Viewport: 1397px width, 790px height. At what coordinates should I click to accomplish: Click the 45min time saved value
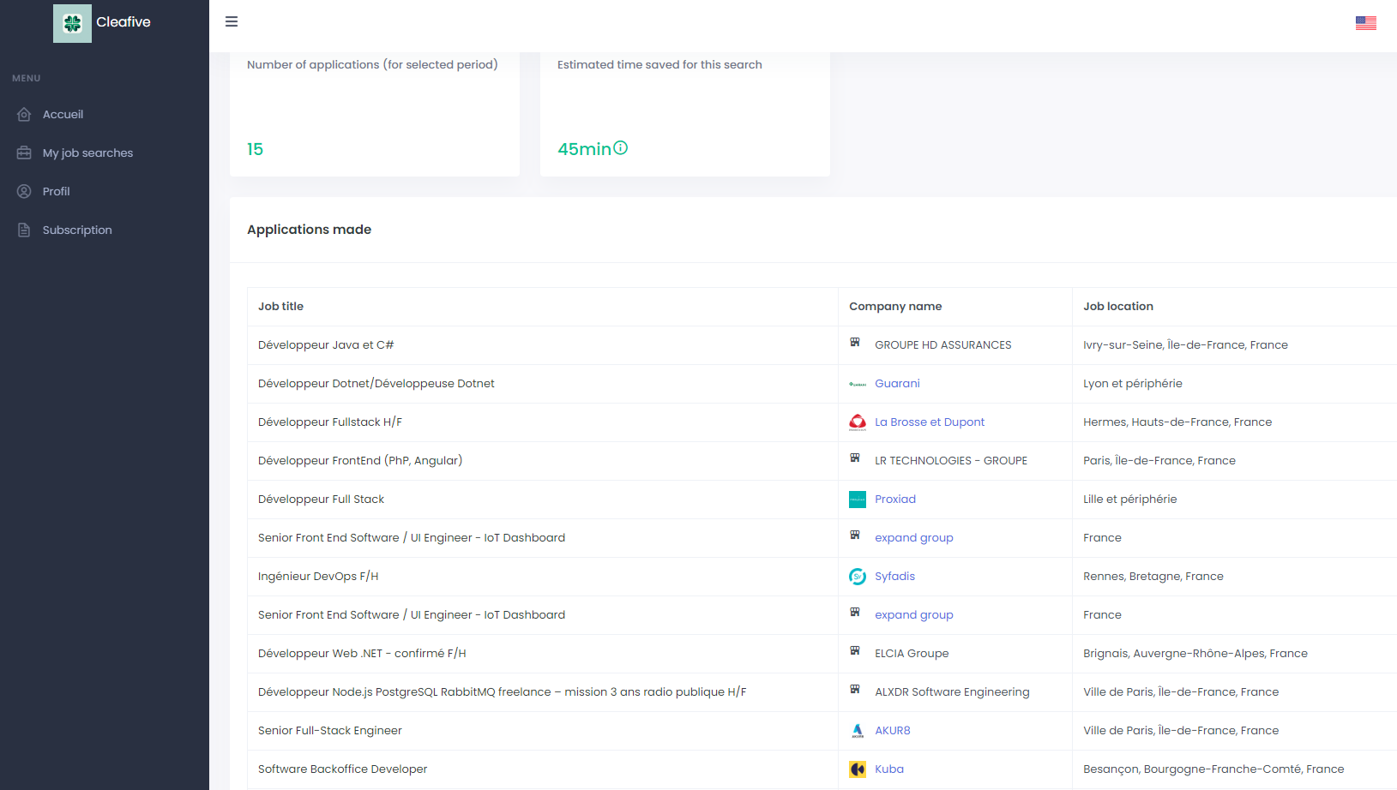584,149
